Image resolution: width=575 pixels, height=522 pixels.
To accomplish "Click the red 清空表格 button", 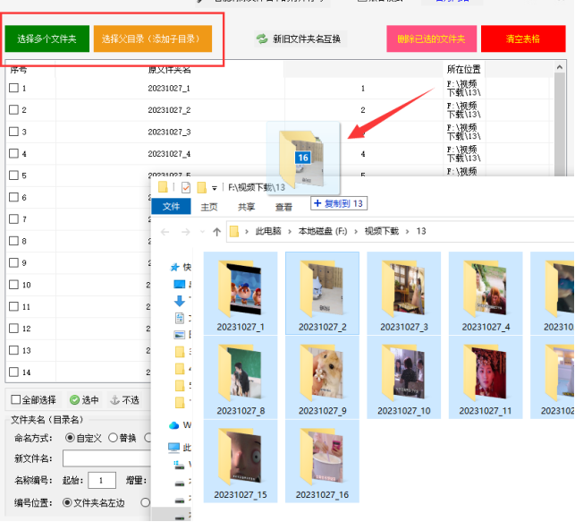I will 523,39.
